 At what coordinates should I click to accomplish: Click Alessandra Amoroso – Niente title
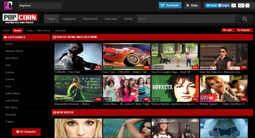72,104
